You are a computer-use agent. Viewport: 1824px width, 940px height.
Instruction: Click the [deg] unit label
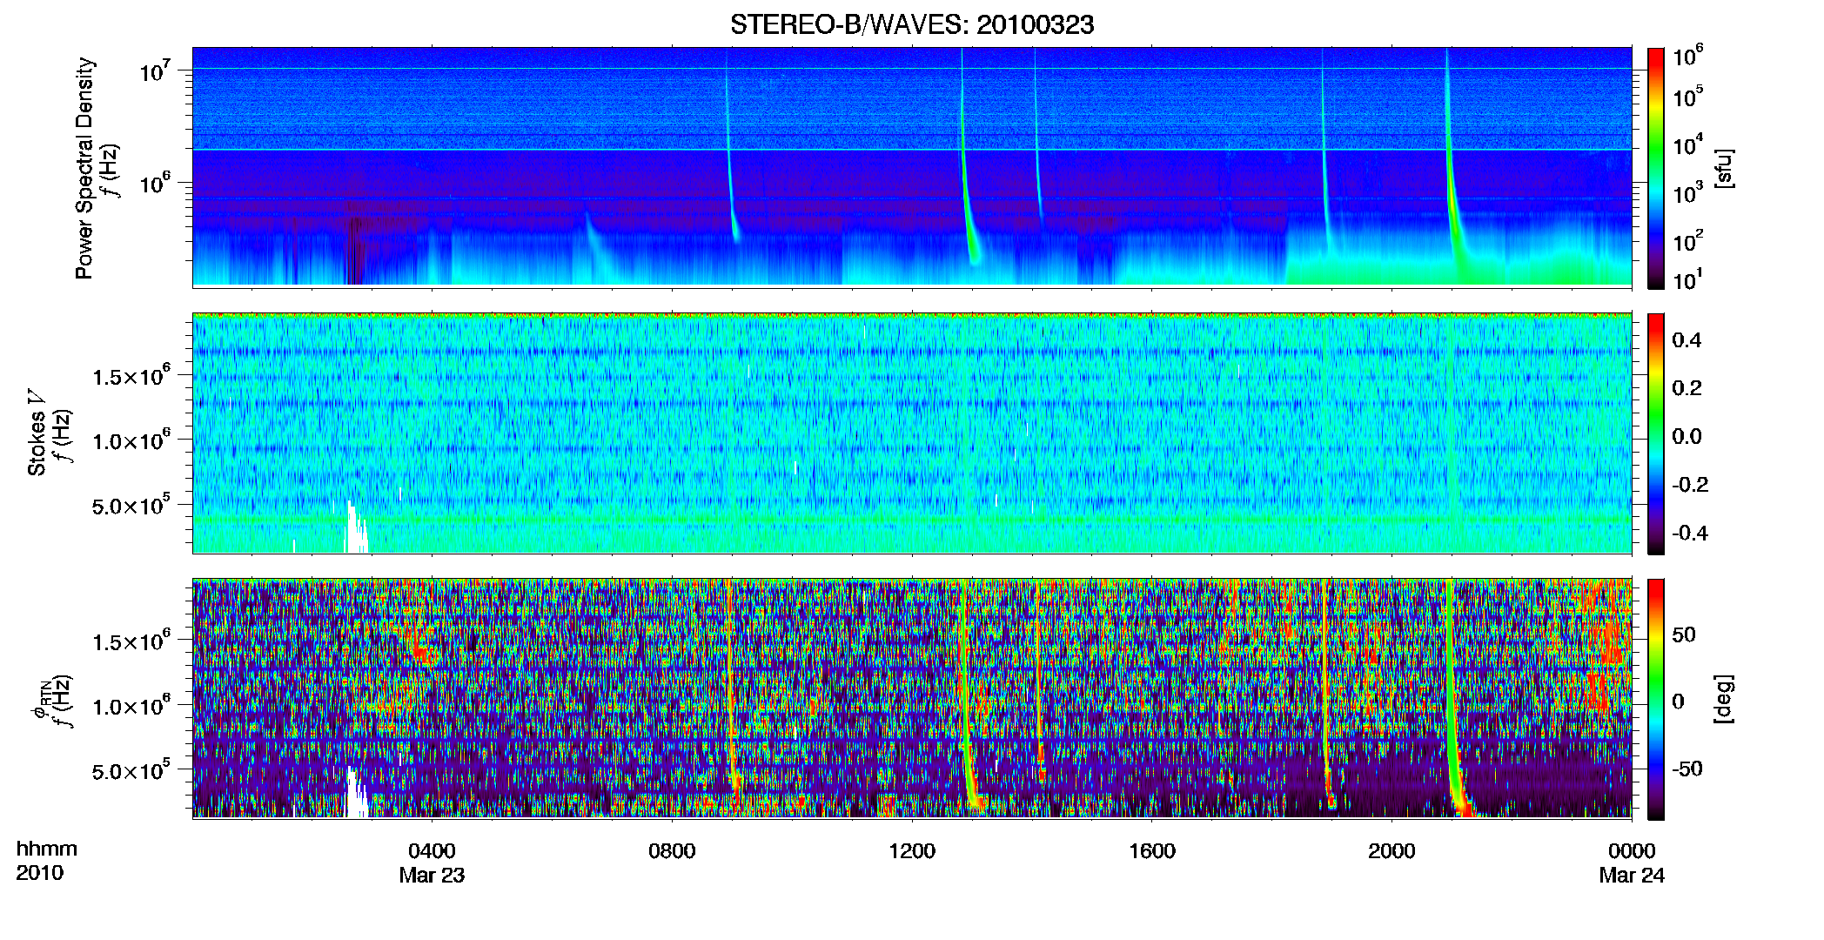pyautogui.click(x=1724, y=699)
